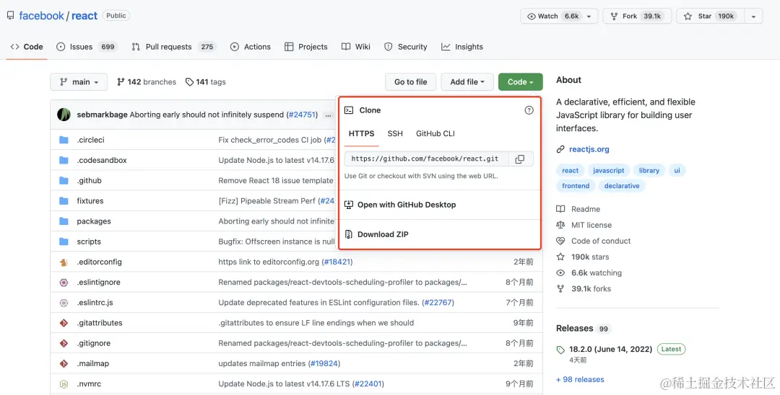Click the packages folder icon
The image size is (780, 395).
pos(64,221)
